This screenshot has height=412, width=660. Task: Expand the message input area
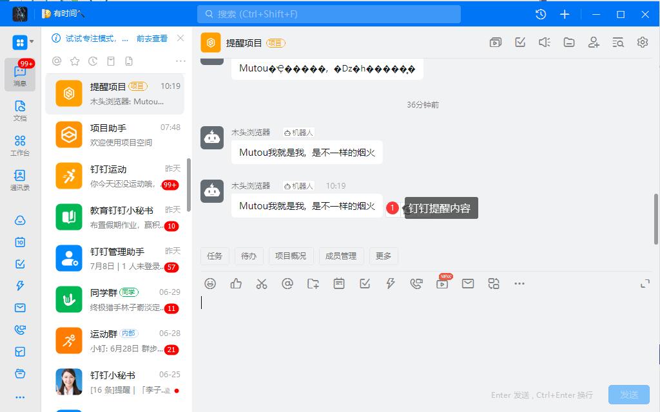point(645,284)
